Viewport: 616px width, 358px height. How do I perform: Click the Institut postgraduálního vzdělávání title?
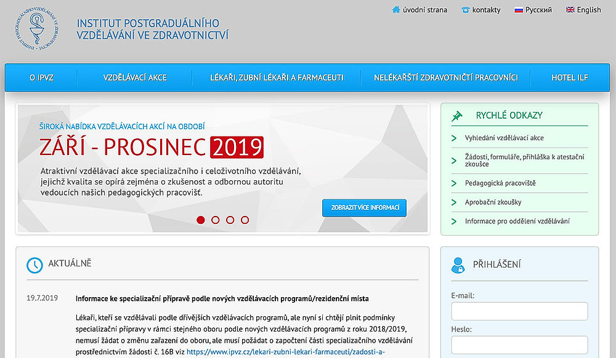click(x=152, y=29)
